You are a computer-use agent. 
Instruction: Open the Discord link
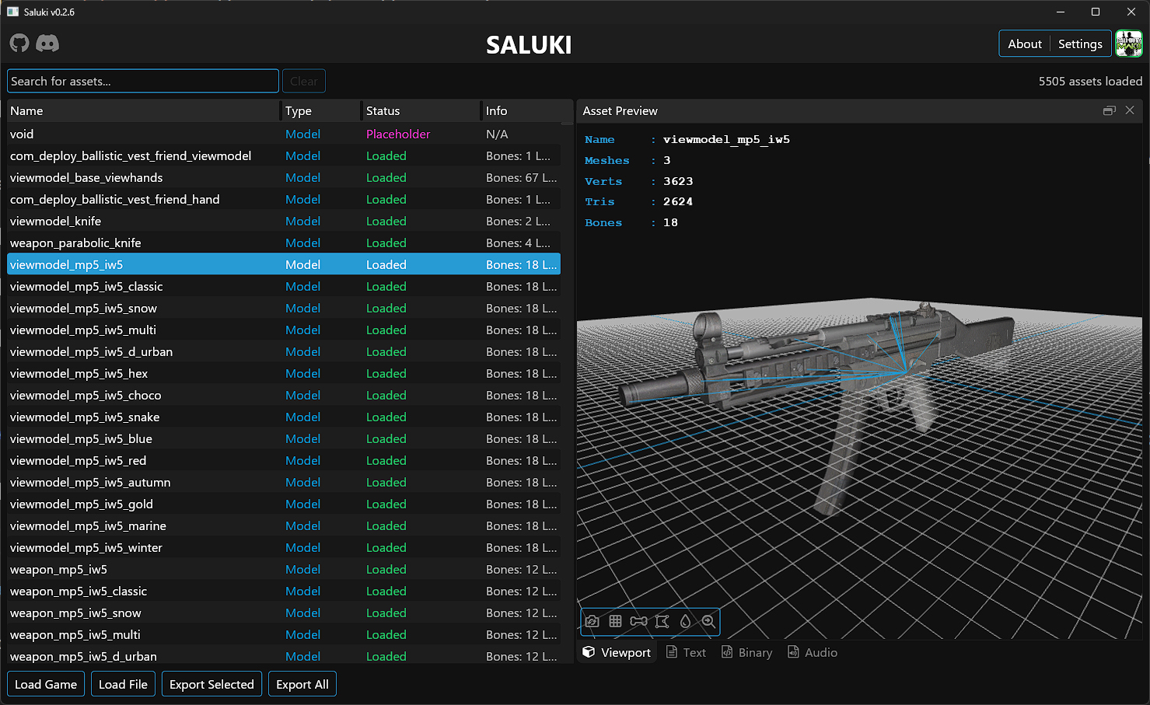point(47,44)
